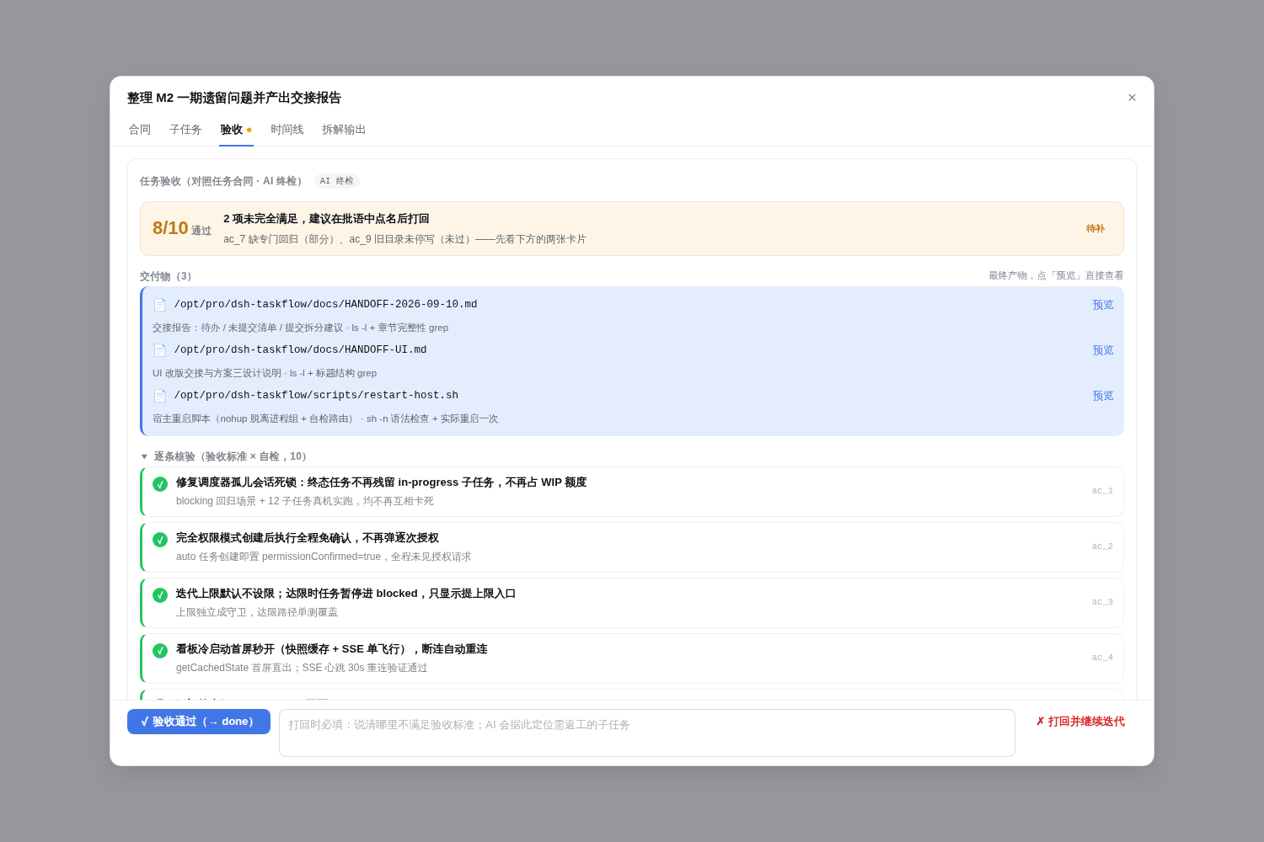Screen dimensions: 1264x842
Task: Click the 8/10 通过 score
Action: coord(182,228)
